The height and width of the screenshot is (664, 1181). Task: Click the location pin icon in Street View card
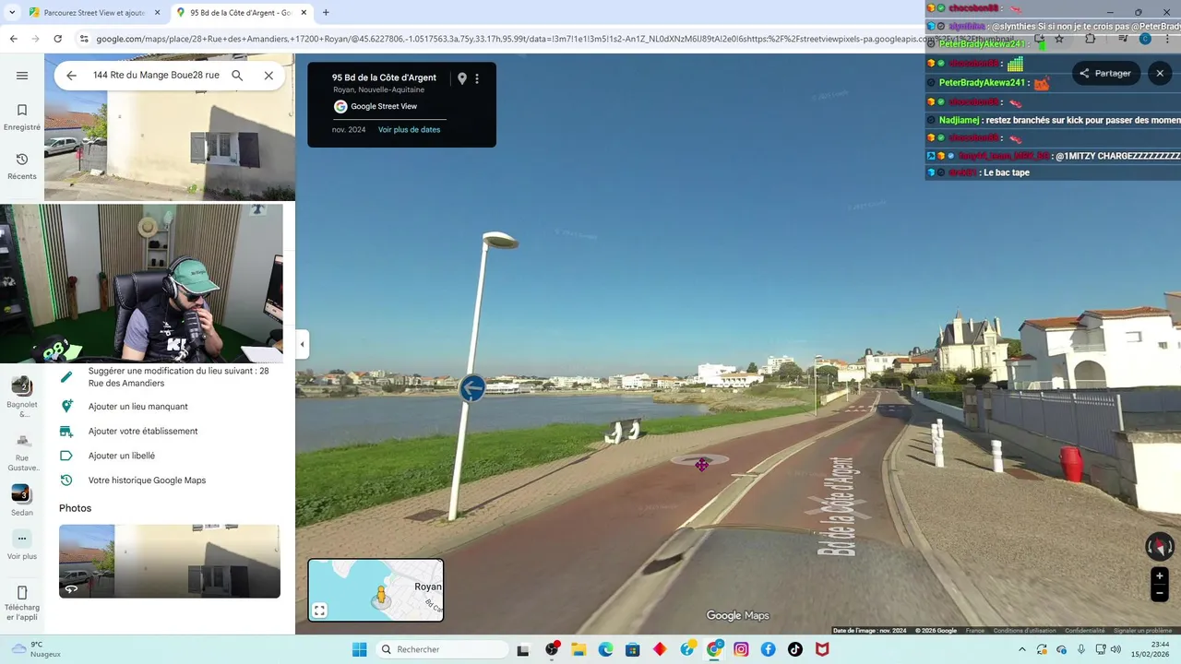coord(462,79)
